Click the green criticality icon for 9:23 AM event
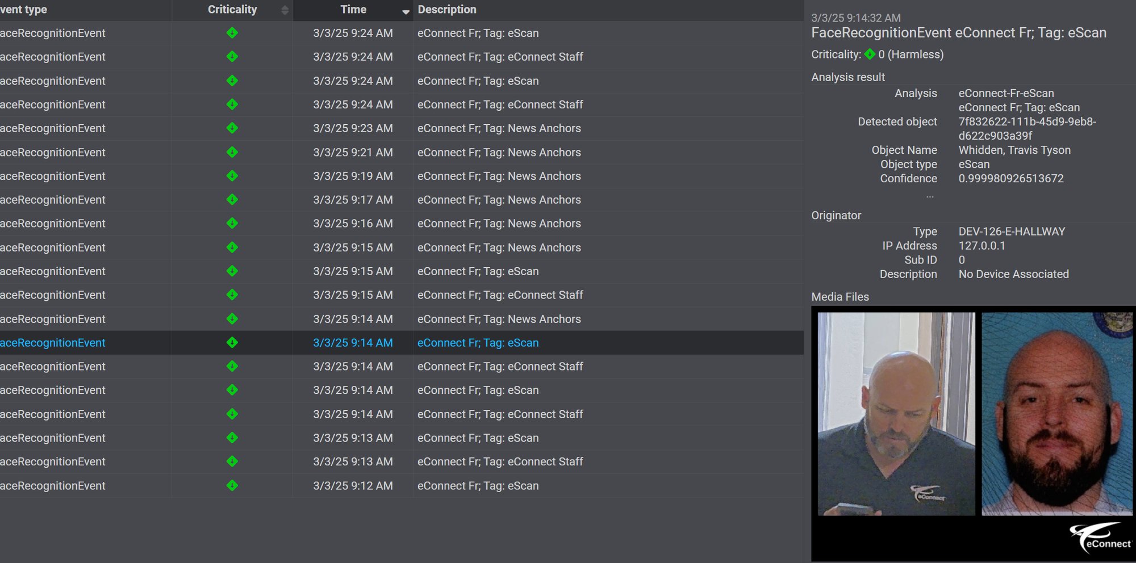Viewport: 1136px width, 563px height. (x=232, y=128)
